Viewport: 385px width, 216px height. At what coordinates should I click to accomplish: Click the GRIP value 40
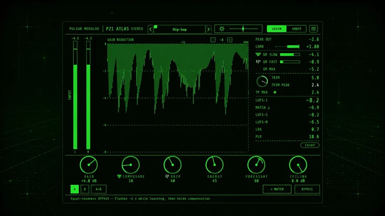click(x=173, y=181)
